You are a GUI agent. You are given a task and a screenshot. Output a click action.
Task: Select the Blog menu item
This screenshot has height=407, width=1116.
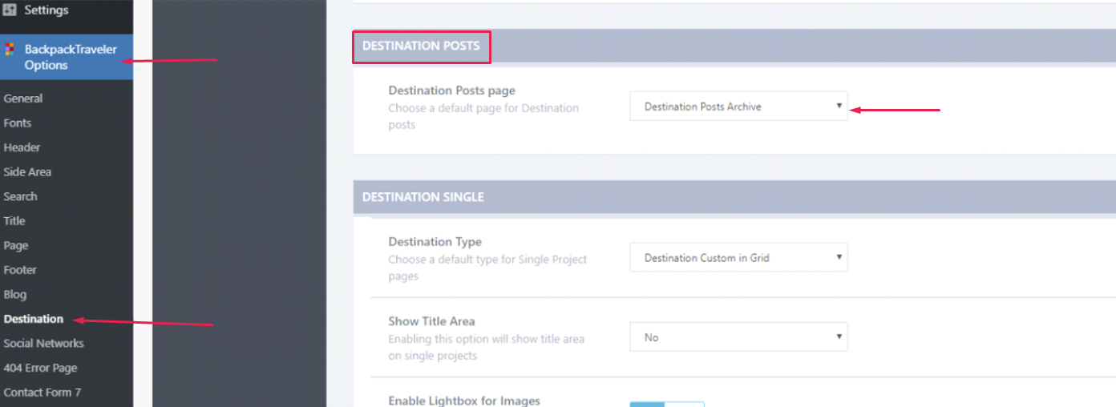[15, 295]
